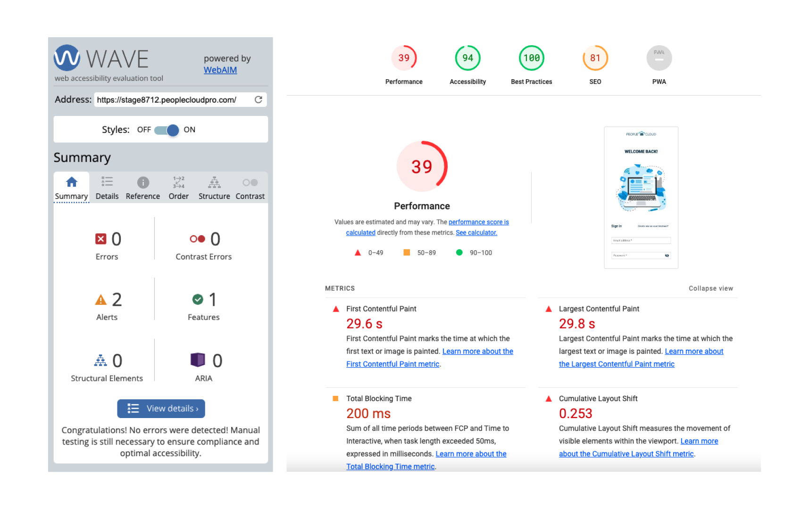
Task: Click the red 0–49 legend triangle
Action: (358, 253)
